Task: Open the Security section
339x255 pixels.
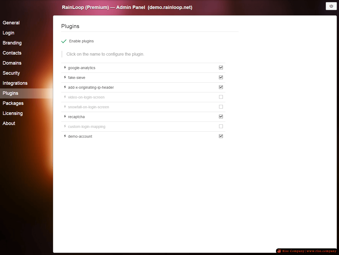Action: point(26,73)
